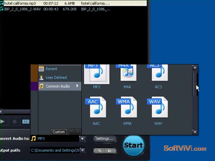This screenshot has height=161, width=215.
Task: Click the file list scroll left arrow
Action: [1, 111]
